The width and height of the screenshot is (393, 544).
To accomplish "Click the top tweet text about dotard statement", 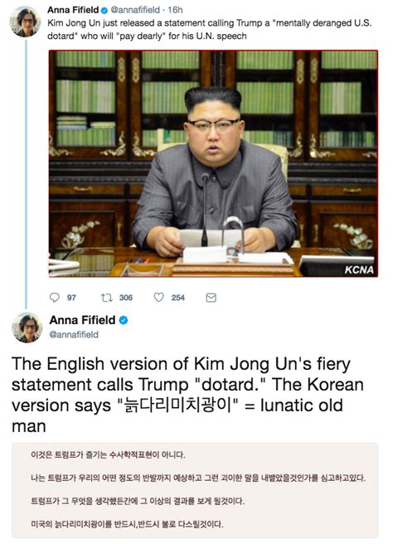I will click(210, 30).
